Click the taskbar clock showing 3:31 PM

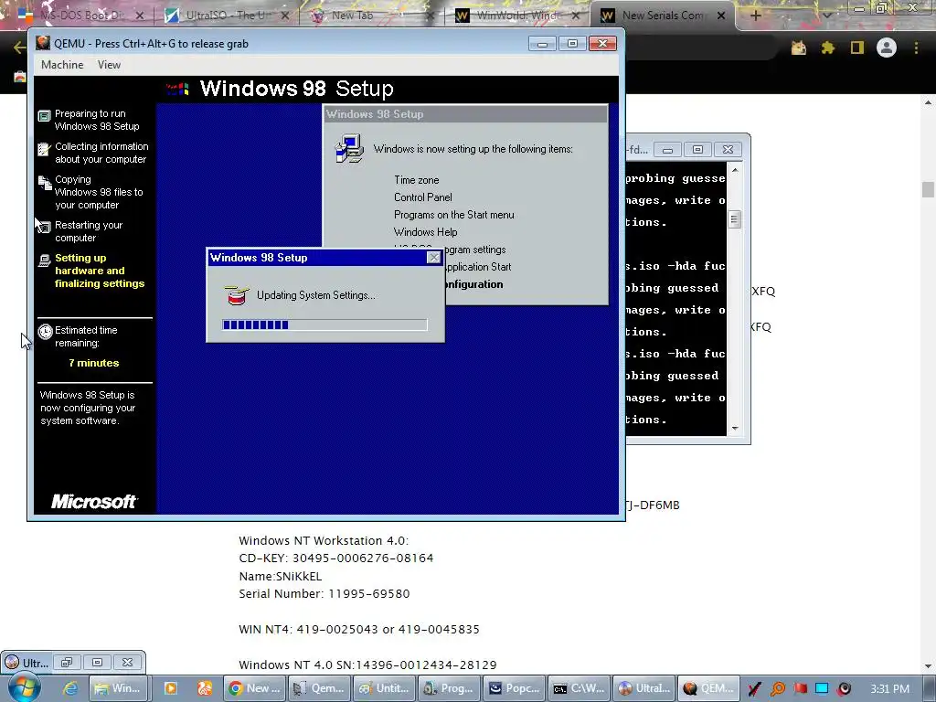(889, 689)
